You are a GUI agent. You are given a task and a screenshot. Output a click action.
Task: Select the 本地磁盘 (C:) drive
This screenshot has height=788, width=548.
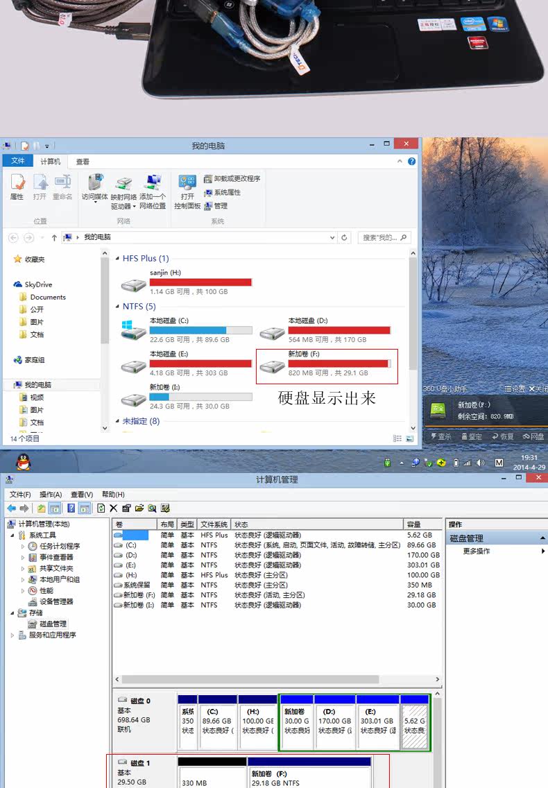click(x=186, y=330)
